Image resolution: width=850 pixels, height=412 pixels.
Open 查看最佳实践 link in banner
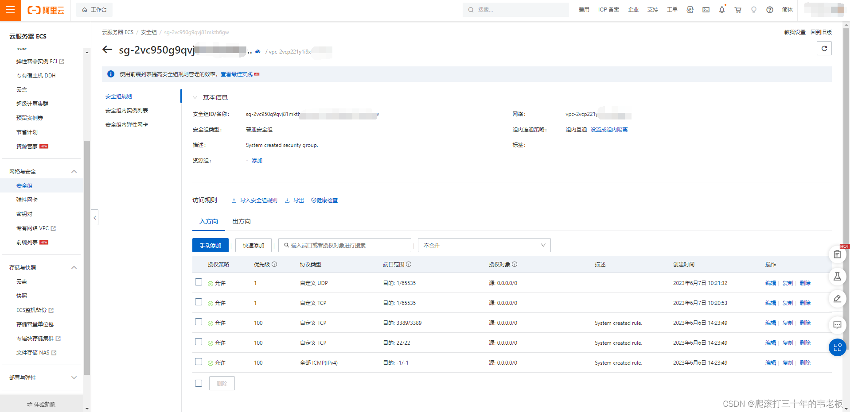point(237,74)
